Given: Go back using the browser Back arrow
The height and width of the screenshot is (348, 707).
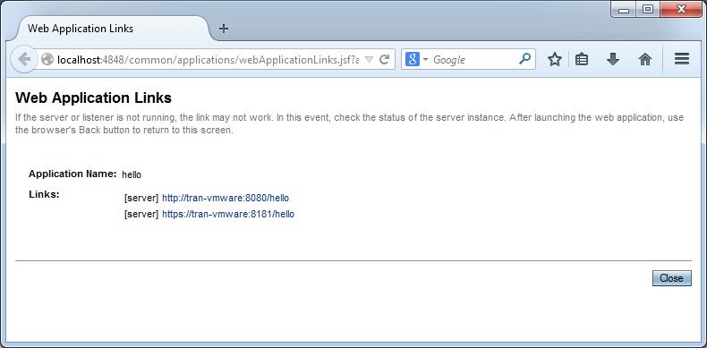Looking at the screenshot, I should pos(23,59).
